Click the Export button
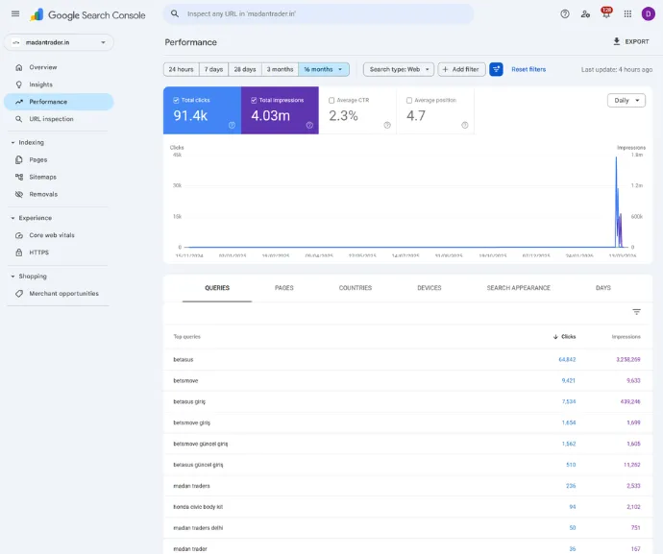Viewport: 663px width, 554px height. click(630, 42)
